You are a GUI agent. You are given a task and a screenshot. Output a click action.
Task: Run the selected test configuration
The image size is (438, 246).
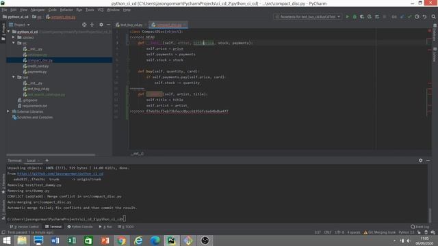347,16
